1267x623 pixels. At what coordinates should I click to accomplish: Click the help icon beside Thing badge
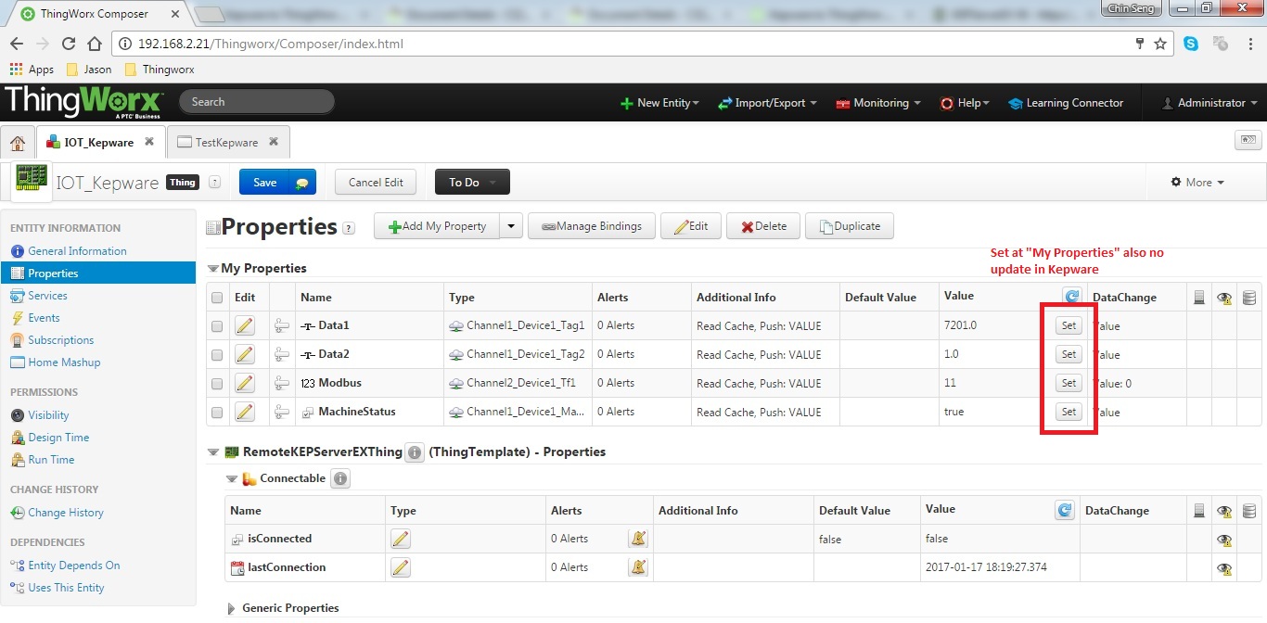point(214,183)
